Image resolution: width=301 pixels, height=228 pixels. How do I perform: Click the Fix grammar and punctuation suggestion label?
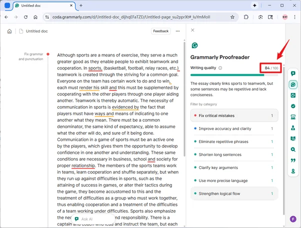[31, 56]
